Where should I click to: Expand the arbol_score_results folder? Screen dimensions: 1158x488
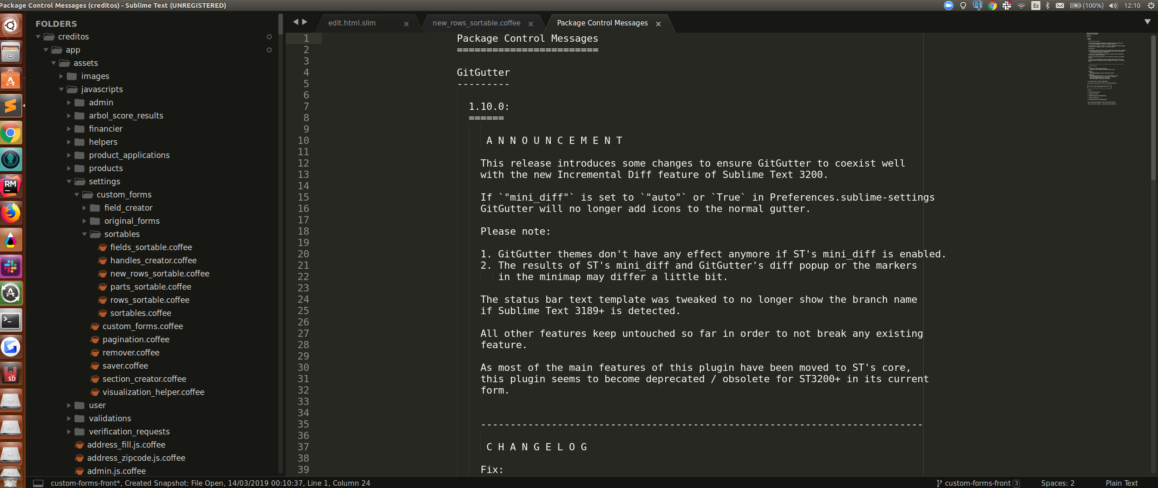69,116
